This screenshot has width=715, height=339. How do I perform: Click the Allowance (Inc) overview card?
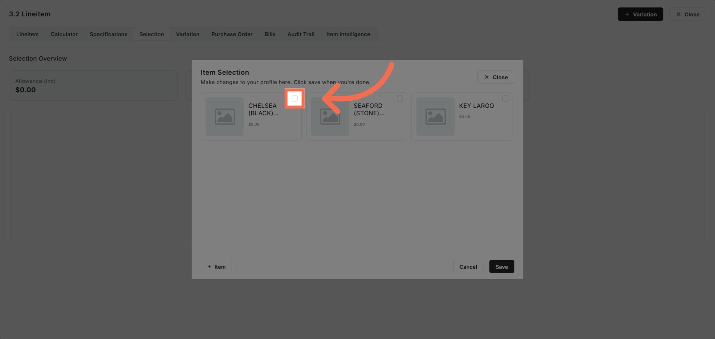pyautogui.click(x=93, y=85)
